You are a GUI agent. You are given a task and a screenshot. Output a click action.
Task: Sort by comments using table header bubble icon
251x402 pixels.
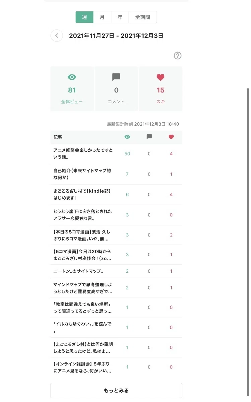point(149,137)
